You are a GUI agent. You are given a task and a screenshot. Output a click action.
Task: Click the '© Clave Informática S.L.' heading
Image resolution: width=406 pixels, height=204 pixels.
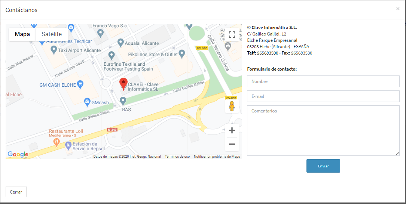coord(272,27)
